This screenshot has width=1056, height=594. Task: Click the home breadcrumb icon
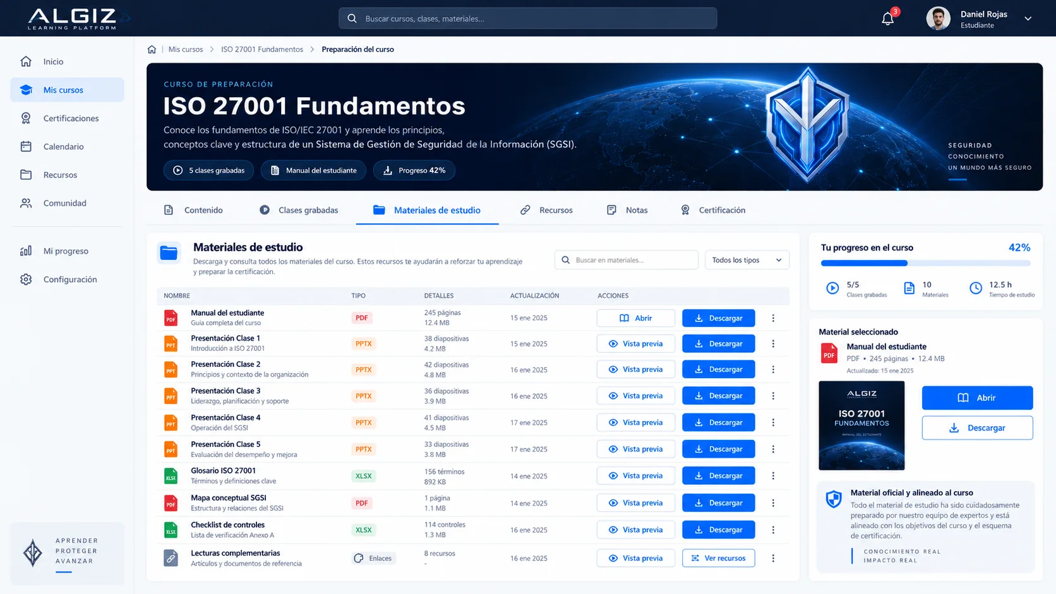click(152, 49)
